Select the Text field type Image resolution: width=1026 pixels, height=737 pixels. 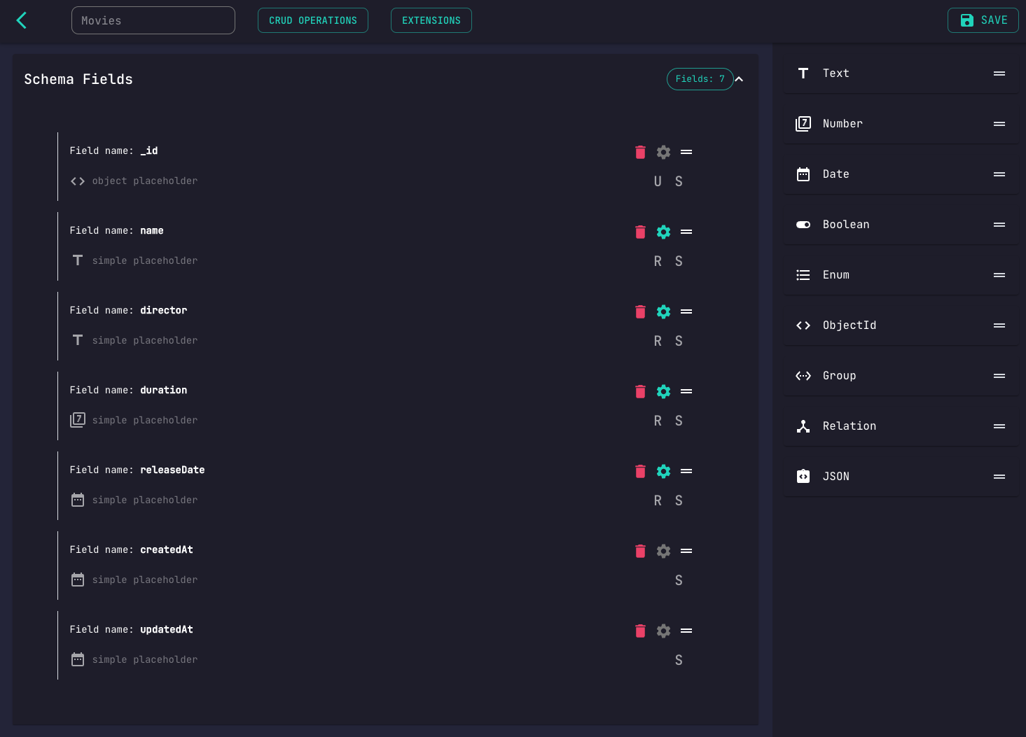901,73
